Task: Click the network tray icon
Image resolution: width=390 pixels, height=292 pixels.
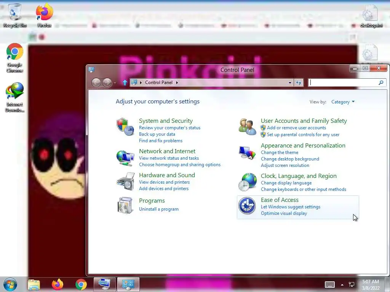Action: click(352, 284)
